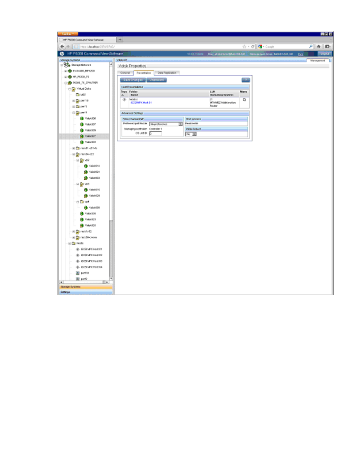Select the Vdisk033 disk icon
Screen dimensions: 348x463
[x=86, y=178]
